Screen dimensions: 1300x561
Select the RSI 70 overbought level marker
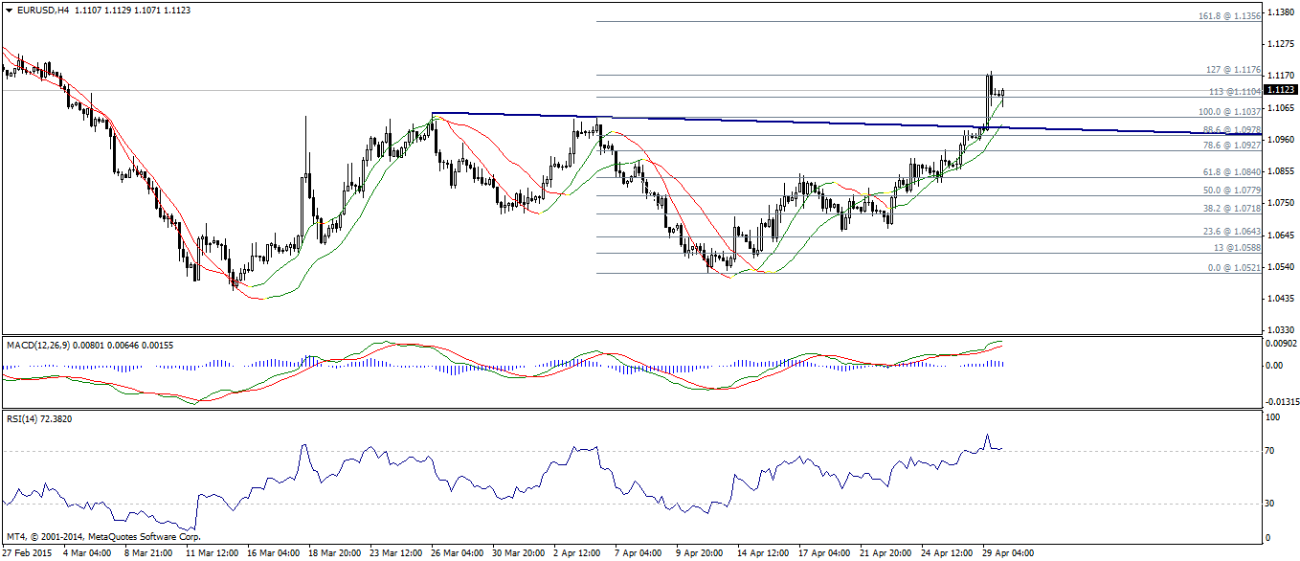click(1271, 450)
